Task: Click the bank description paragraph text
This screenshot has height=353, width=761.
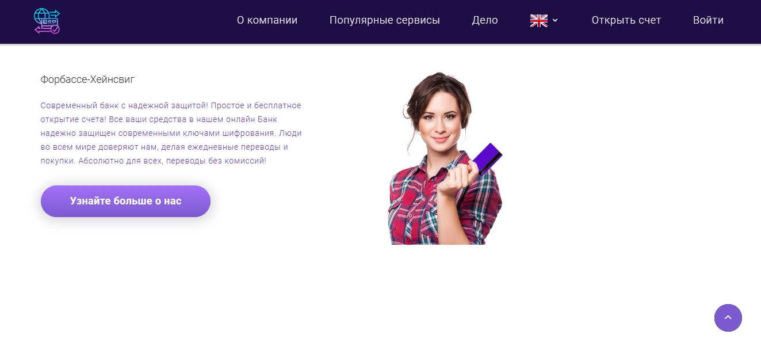Action: click(x=171, y=133)
